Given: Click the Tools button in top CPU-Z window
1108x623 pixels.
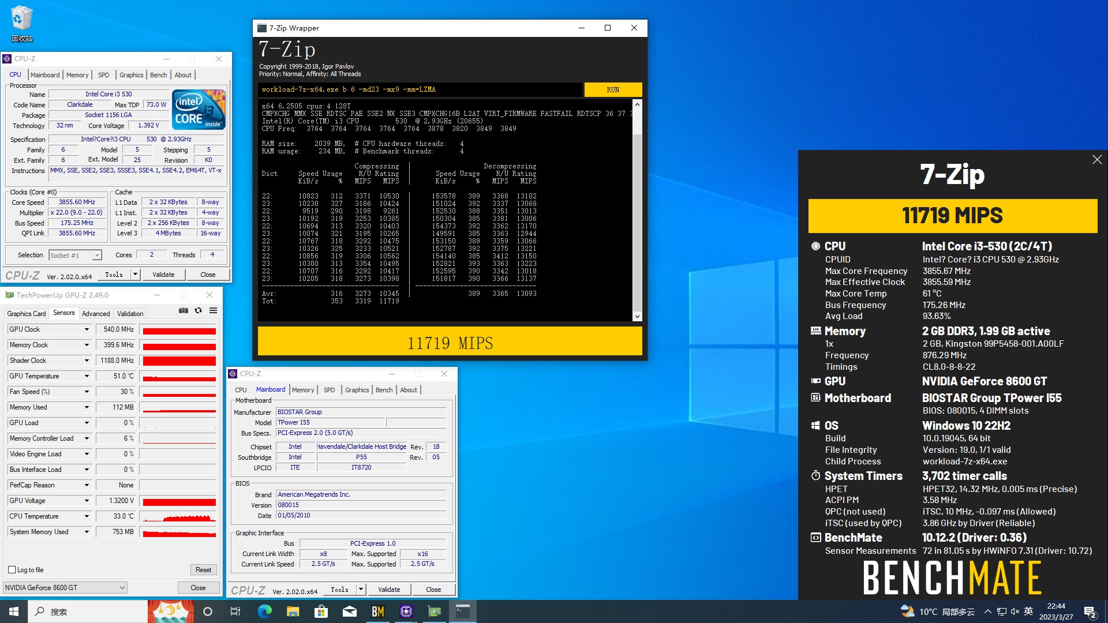Looking at the screenshot, I should click(114, 275).
